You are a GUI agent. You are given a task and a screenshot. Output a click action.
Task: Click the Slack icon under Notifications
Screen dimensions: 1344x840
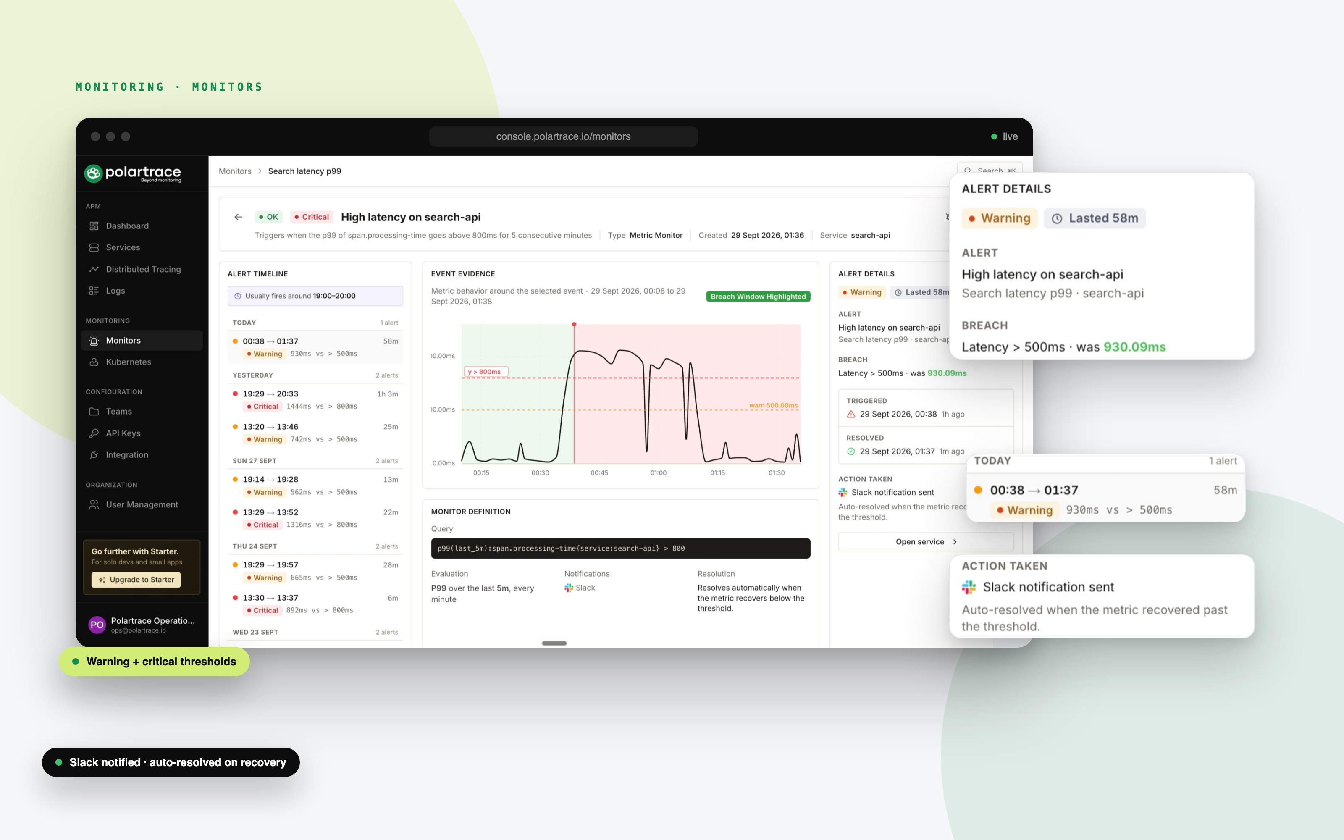tap(569, 588)
